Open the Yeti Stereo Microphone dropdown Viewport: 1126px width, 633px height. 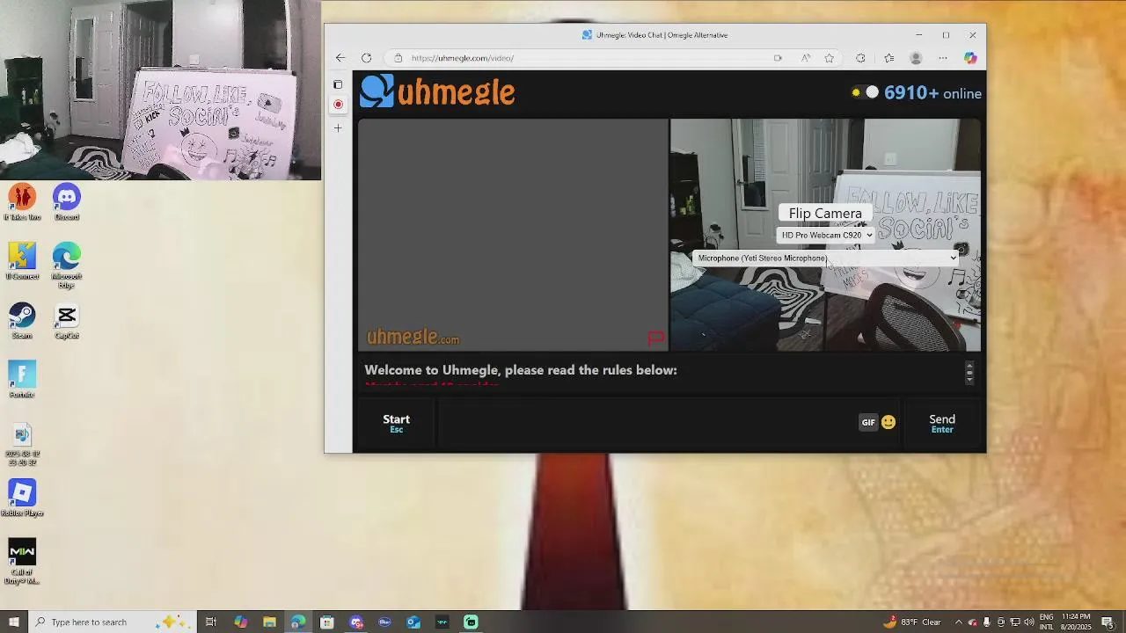pyautogui.click(x=825, y=258)
